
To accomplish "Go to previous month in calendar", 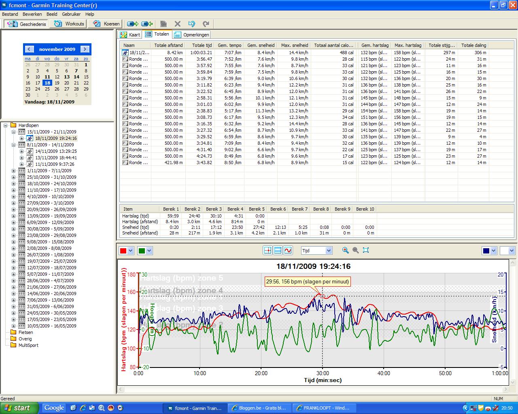I will (x=29, y=49).
